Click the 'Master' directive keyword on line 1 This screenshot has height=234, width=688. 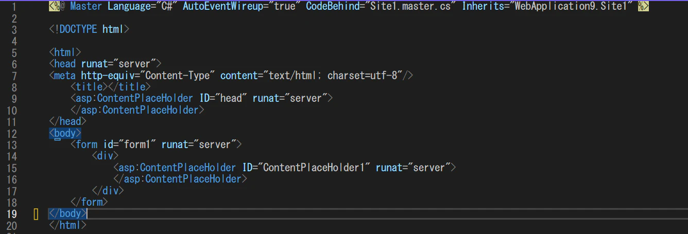click(x=86, y=6)
